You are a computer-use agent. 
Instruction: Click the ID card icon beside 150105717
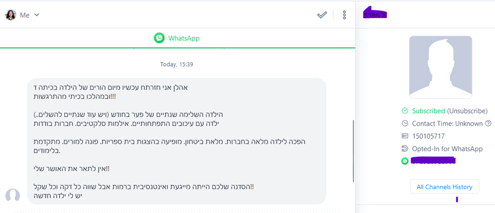coord(405,136)
